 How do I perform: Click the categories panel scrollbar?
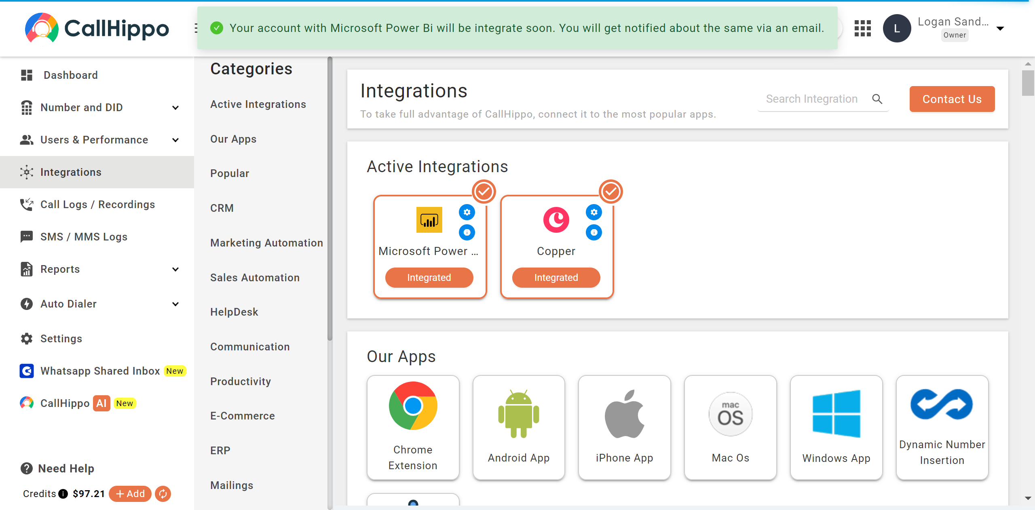330,199
